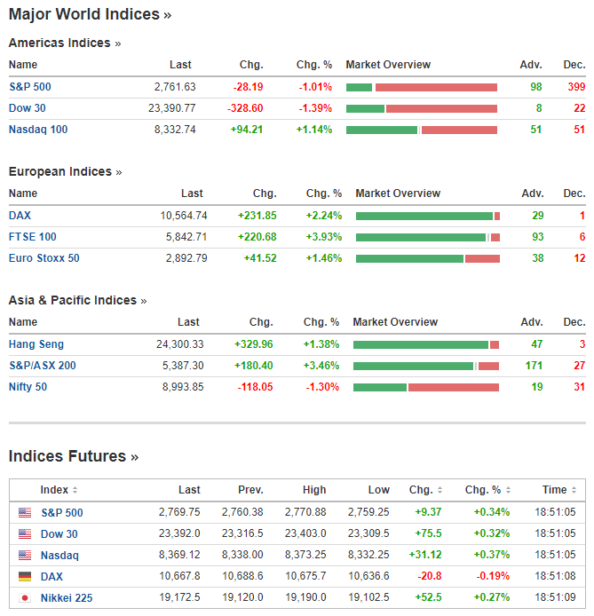Click US flag icon beside S&P 500 futures
Viewport: 594px width, 616px height.
pyautogui.click(x=25, y=512)
